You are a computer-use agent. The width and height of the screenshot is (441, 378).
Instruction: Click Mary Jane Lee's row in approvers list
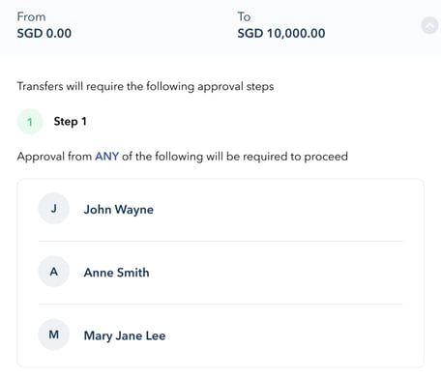click(x=220, y=335)
